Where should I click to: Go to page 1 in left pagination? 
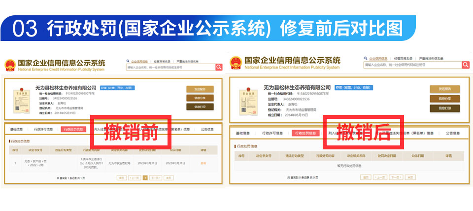click(x=145, y=177)
